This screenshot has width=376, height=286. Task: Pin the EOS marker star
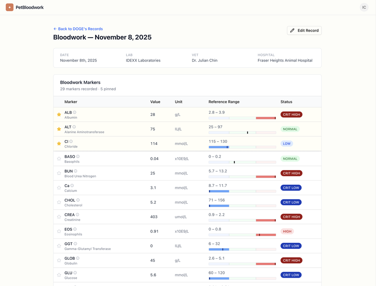pos(59,231)
